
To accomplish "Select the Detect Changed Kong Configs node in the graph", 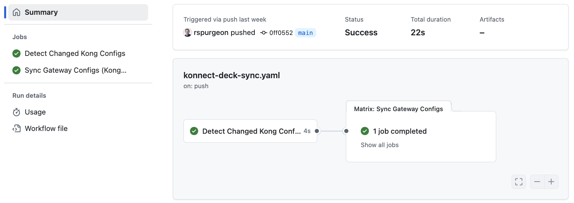I will [x=251, y=131].
